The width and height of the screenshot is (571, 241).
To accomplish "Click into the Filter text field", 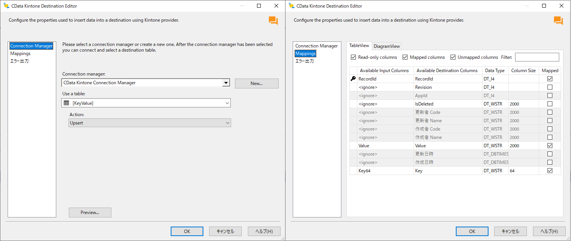I will 537,57.
